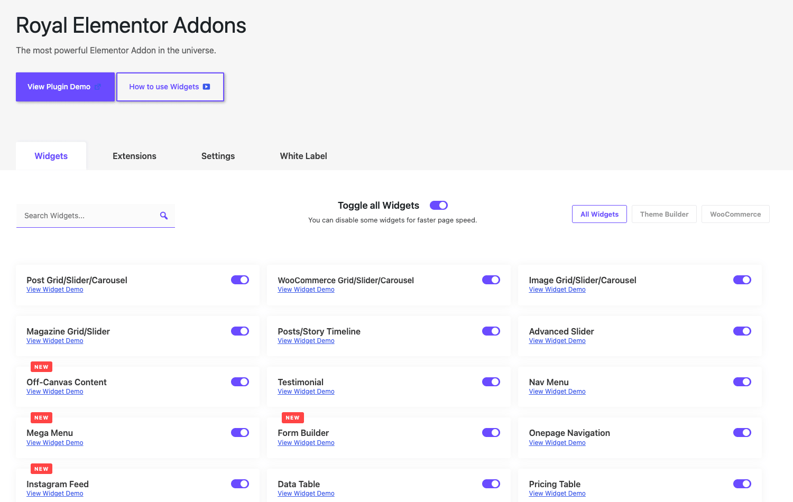This screenshot has width=793, height=502.
Task: View Widget Demo for Off-Canvas Content
Action: (55, 392)
